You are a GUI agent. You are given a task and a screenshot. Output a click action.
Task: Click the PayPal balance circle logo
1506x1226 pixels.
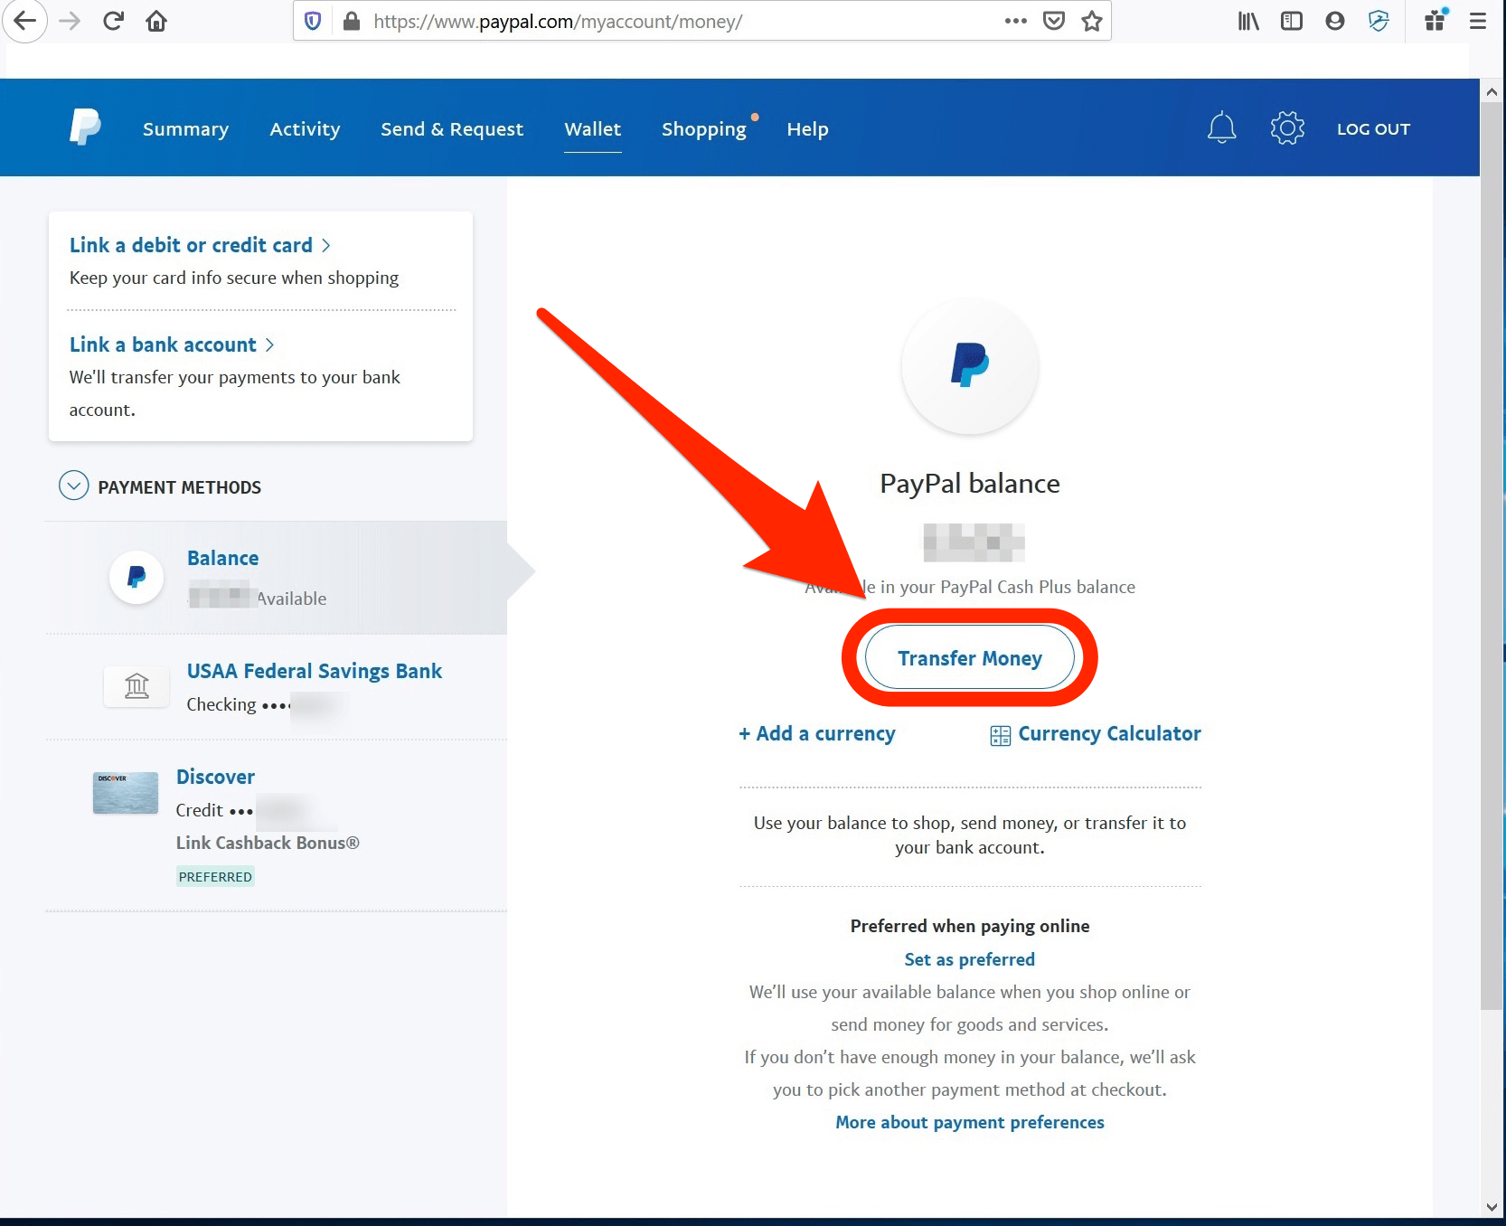[x=969, y=367]
